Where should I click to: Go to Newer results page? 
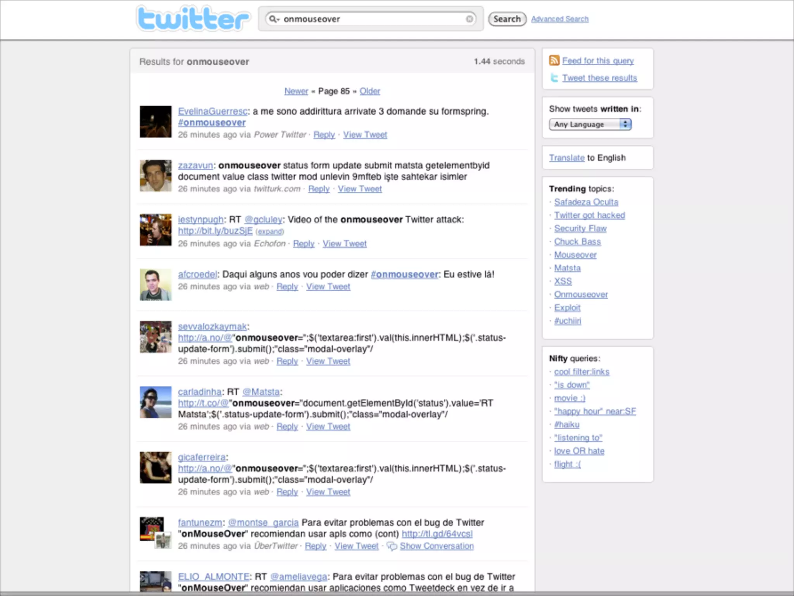296,91
